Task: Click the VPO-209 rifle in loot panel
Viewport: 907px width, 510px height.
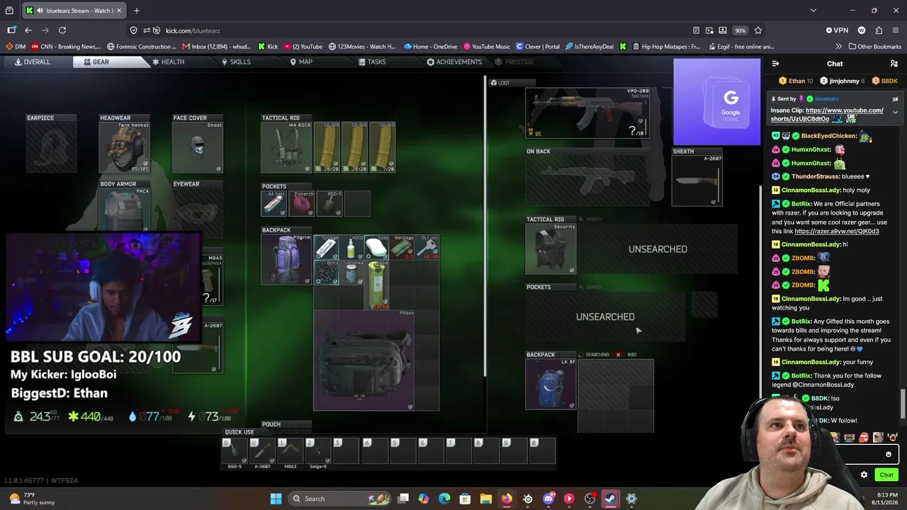Action: click(587, 113)
